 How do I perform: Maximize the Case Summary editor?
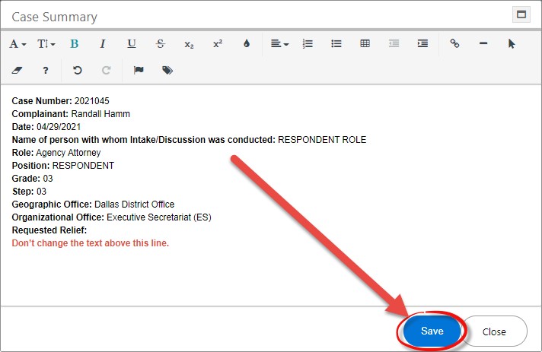[521, 14]
